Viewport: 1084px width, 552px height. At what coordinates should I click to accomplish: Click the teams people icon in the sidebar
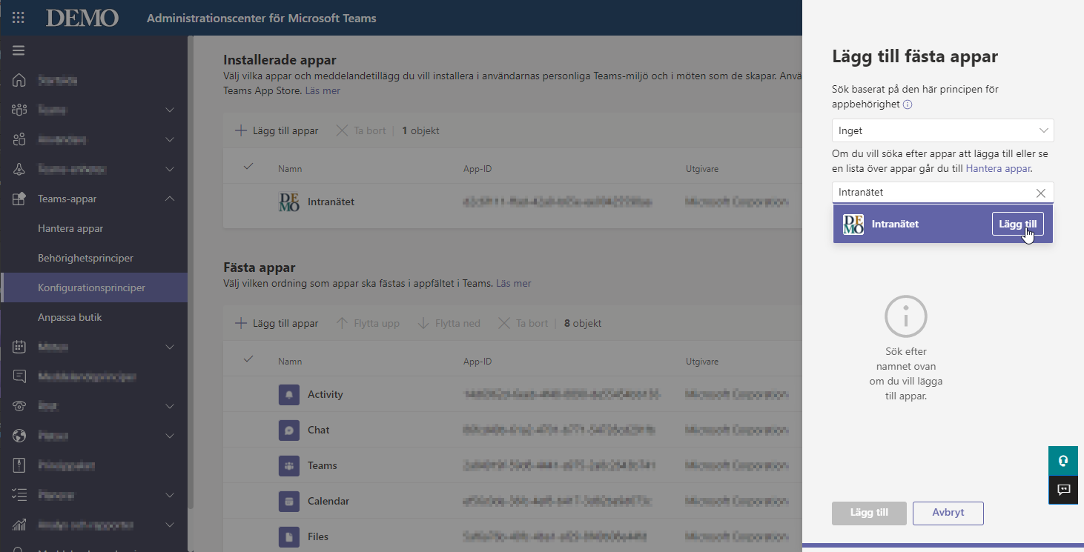(x=20, y=110)
